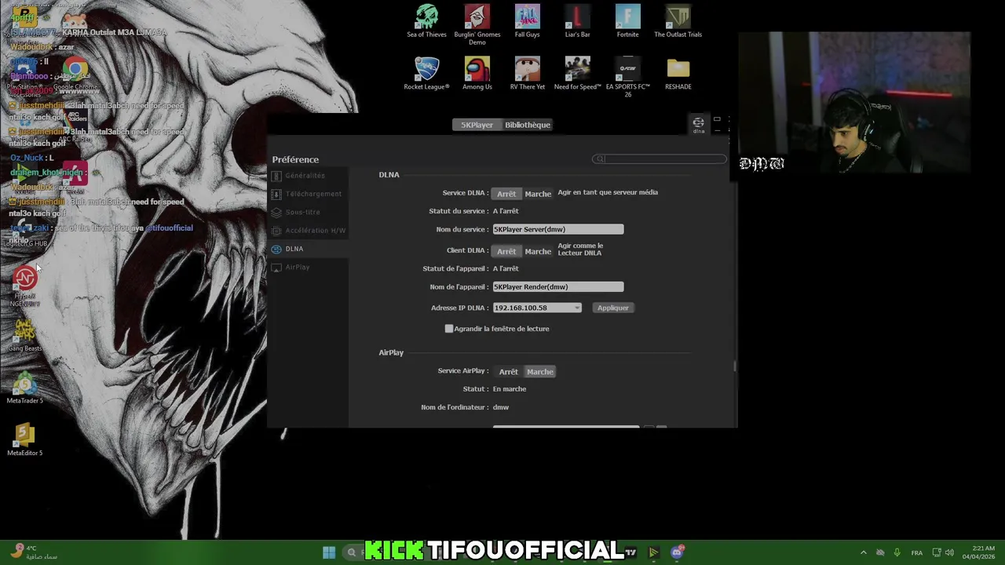Open EA SPORTS FC 26 desktop icon
Screen dimensions: 1005x565
[x=628, y=76]
